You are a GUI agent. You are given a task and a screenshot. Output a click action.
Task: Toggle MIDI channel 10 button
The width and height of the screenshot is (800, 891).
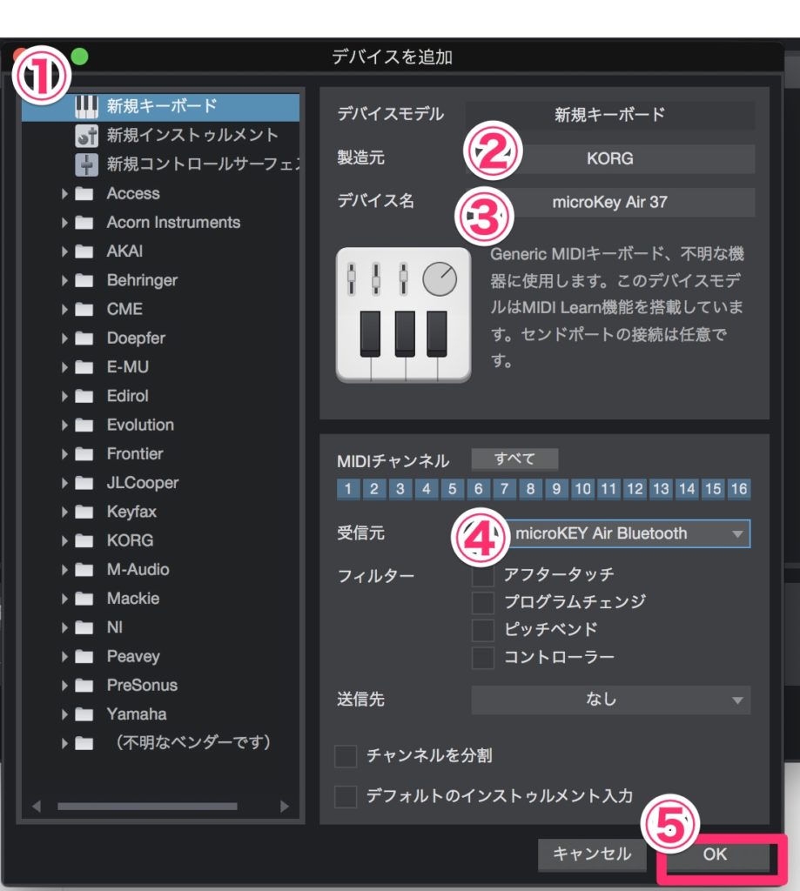[x=582, y=489]
